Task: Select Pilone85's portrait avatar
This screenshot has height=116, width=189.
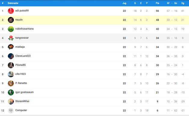Action: pyautogui.click(x=11, y=65)
